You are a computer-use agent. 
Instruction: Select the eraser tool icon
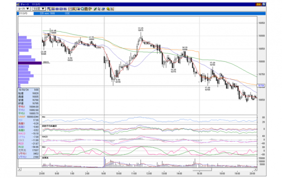[103, 9]
